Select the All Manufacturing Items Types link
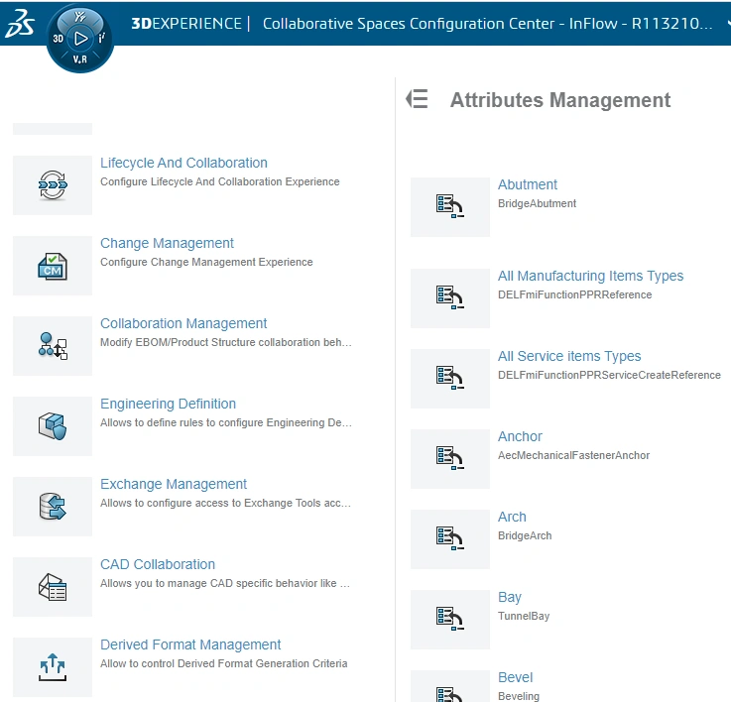Viewport: 731px width, 702px height. pyautogui.click(x=590, y=276)
